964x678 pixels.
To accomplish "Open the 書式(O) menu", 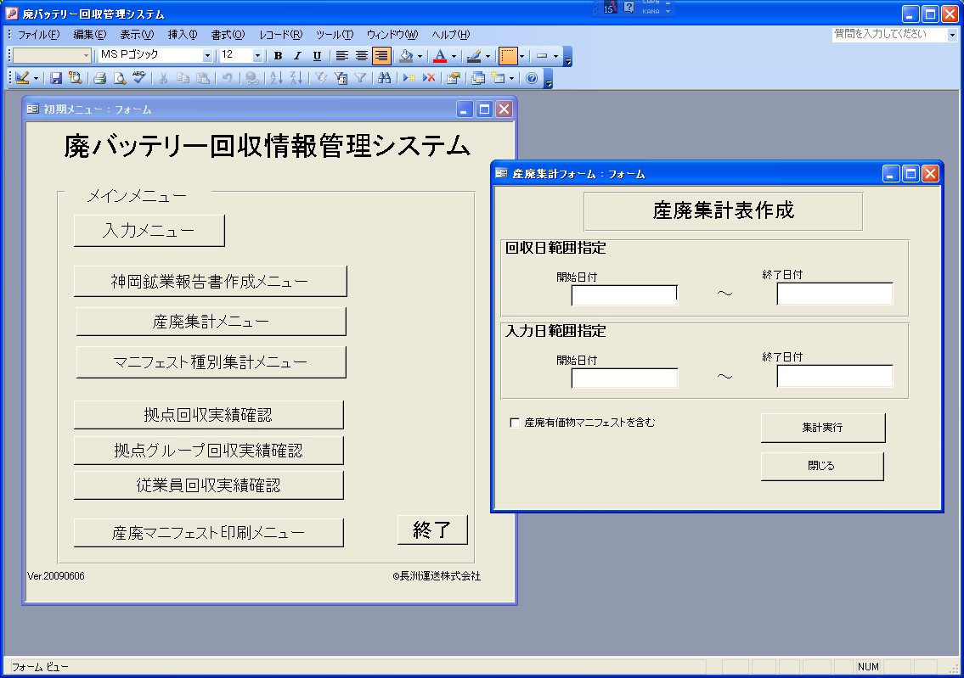I will coord(228,35).
